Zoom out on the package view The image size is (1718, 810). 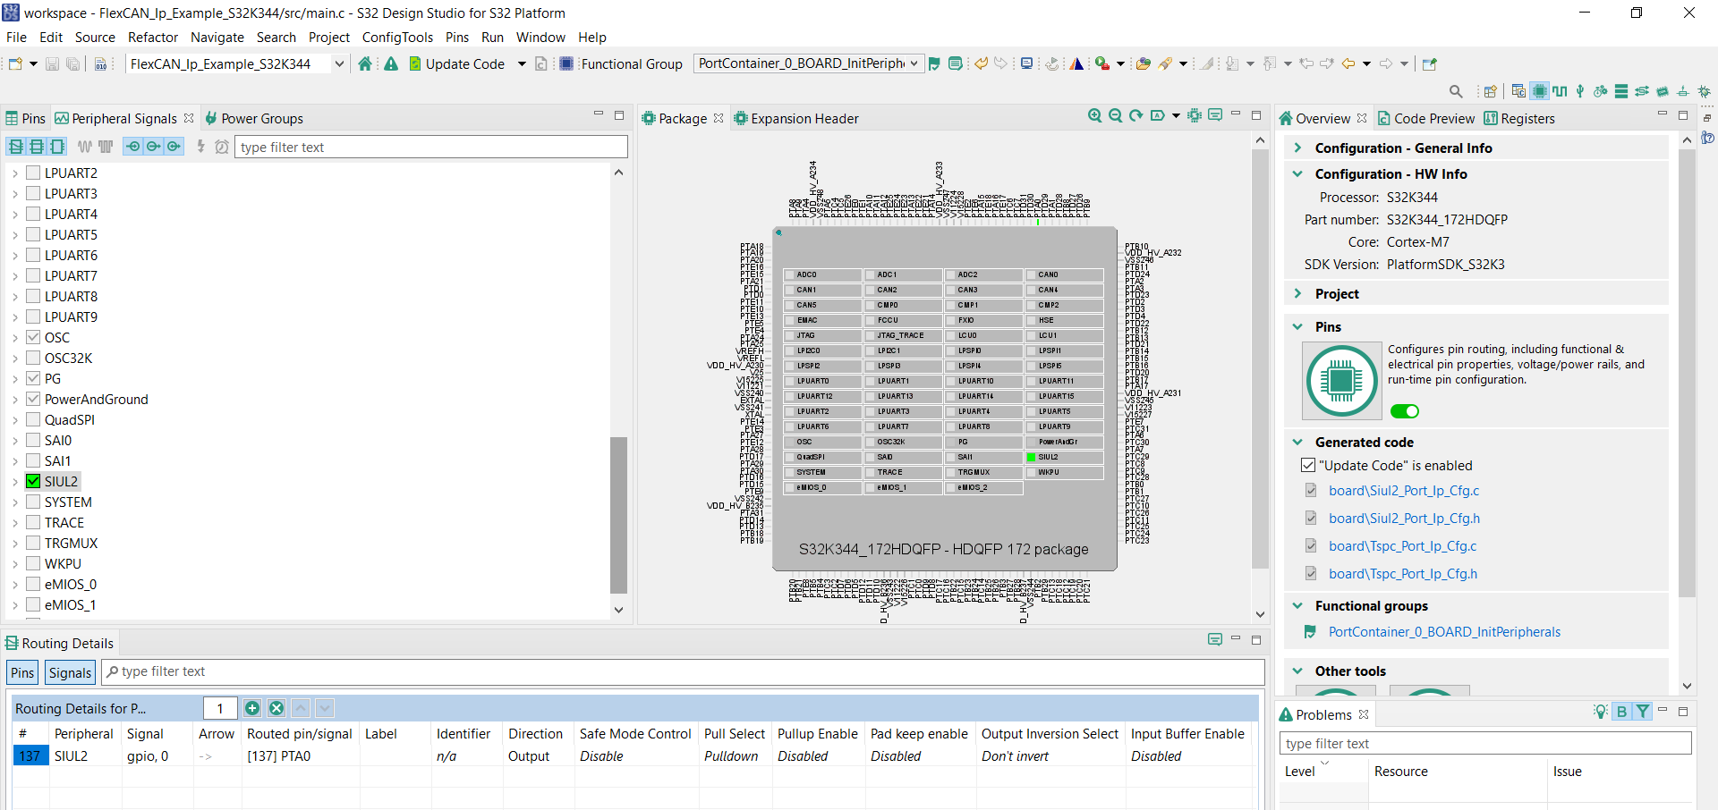(x=1115, y=116)
